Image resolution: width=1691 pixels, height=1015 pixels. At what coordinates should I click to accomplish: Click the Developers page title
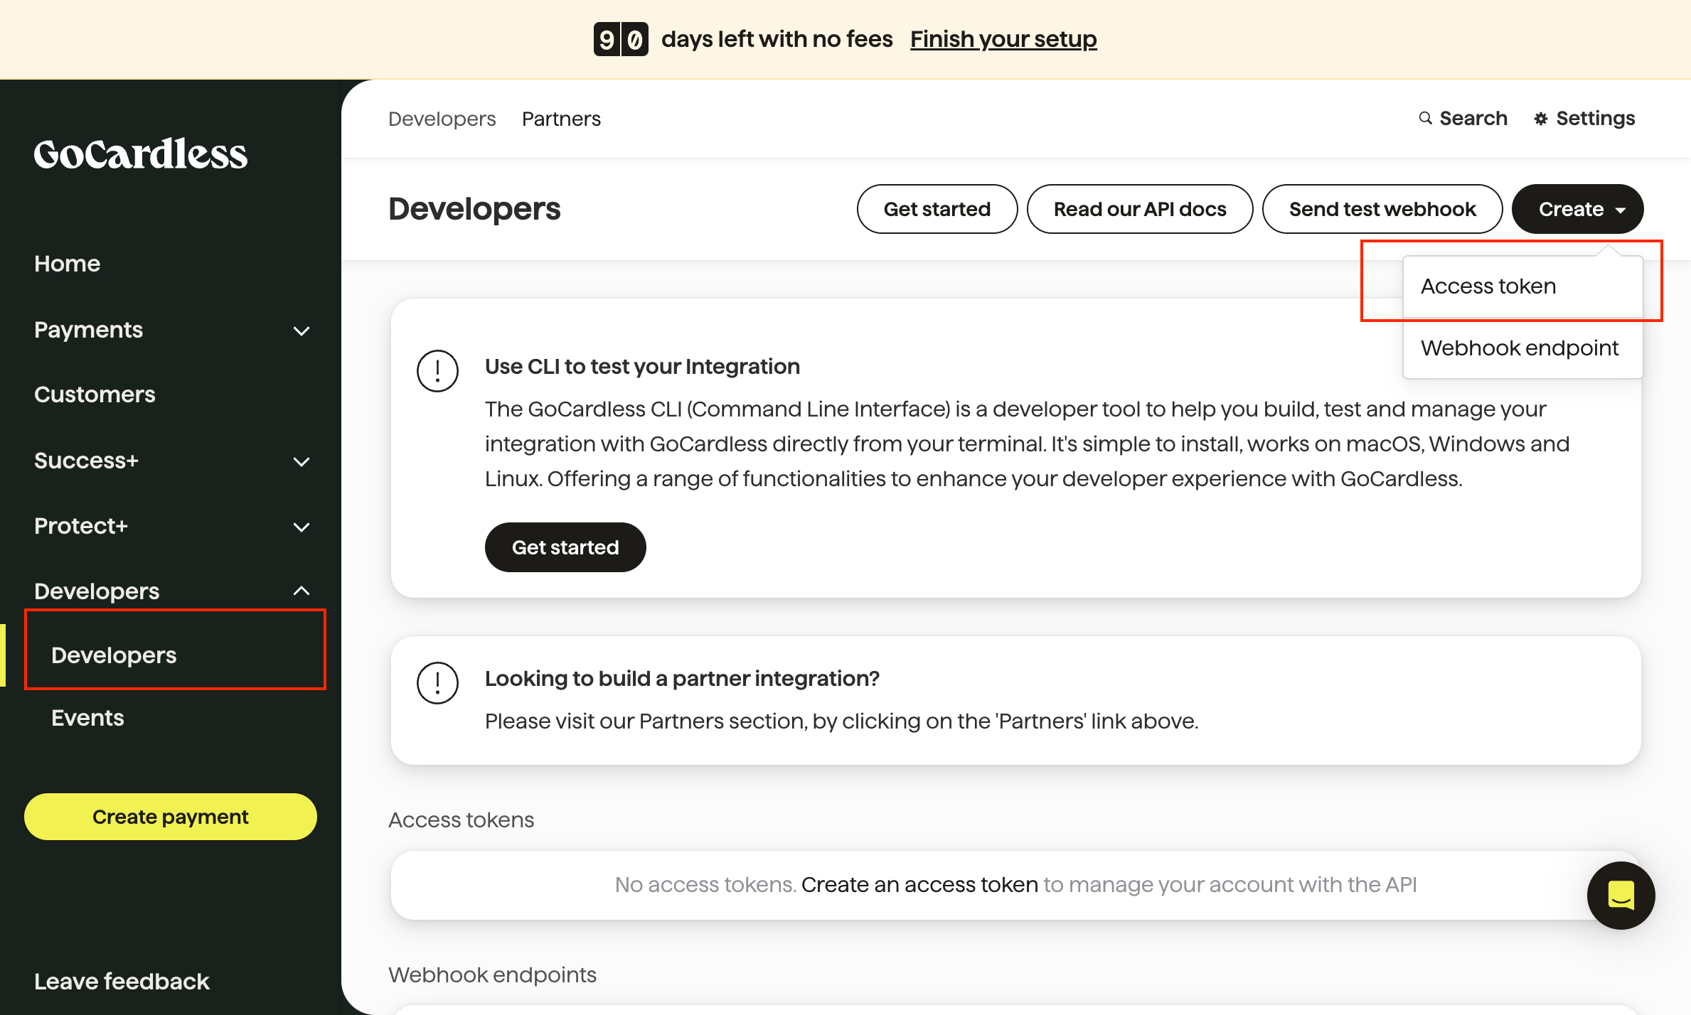[x=474, y=209]
